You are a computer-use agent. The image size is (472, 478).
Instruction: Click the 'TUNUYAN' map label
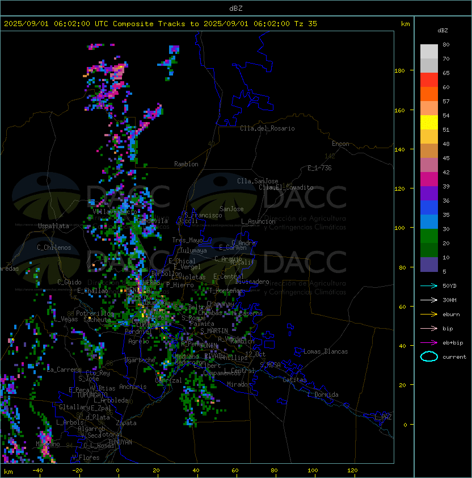click(x=120, y=442)
